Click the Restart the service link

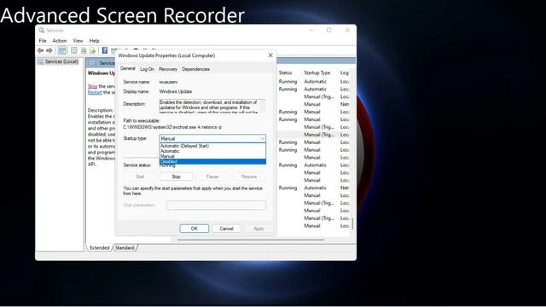(95, 93)
